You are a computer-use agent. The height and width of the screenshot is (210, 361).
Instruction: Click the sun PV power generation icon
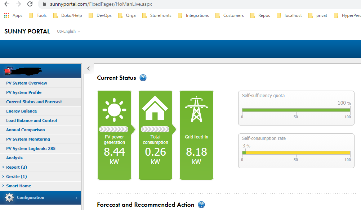114,110
